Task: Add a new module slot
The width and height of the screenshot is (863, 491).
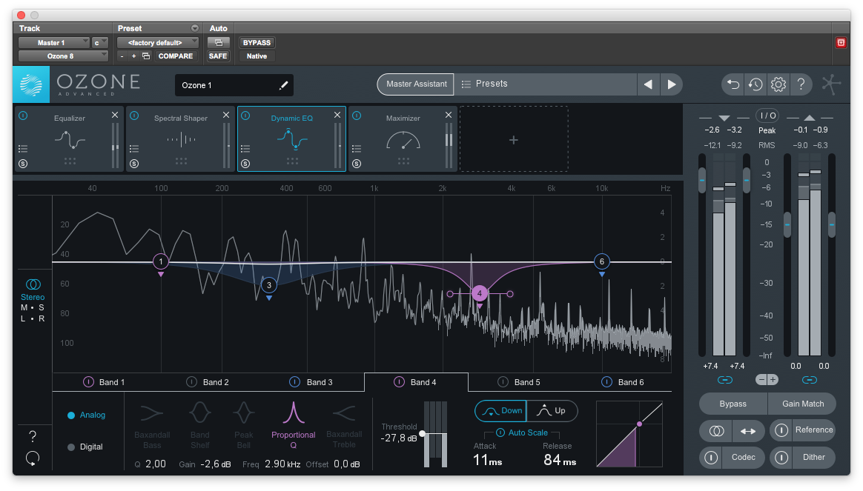Action: click(514, 140)
